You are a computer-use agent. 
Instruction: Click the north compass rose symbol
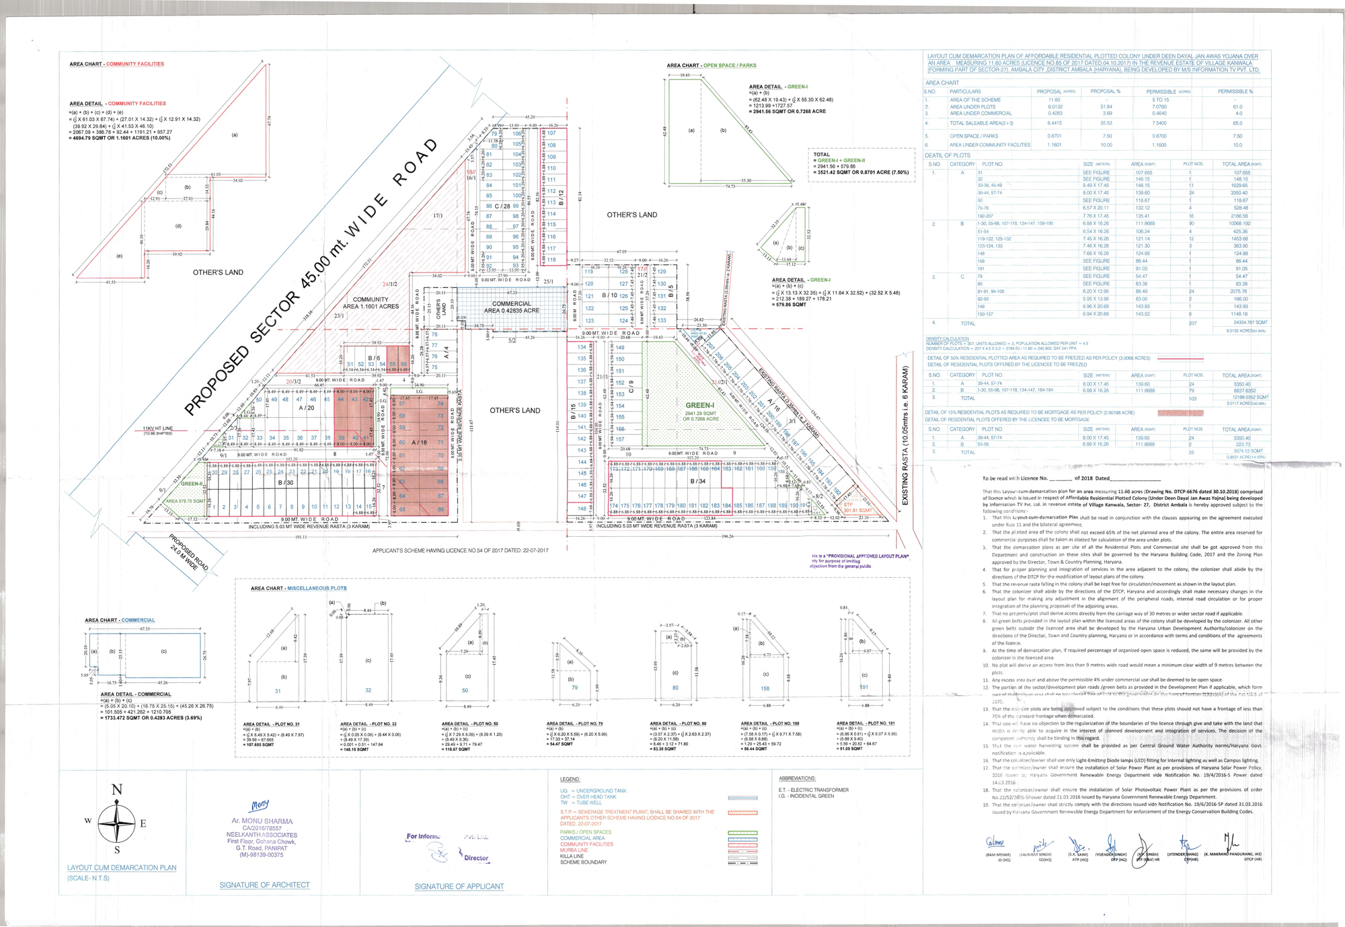pyautogui.click(x=118, y=822)
